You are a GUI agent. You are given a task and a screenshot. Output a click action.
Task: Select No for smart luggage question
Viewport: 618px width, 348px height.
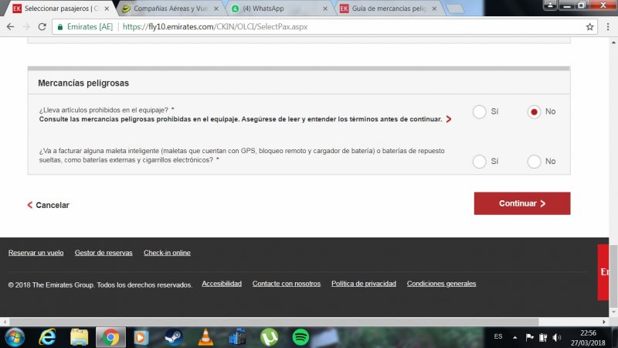pos(534,161)
